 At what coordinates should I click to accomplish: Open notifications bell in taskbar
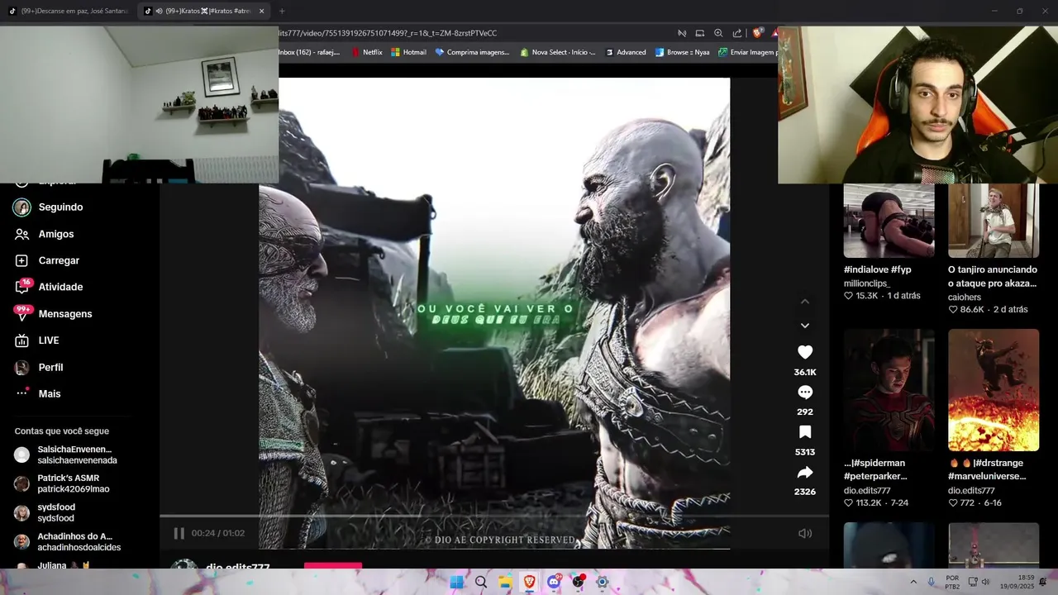(1043, 582)
